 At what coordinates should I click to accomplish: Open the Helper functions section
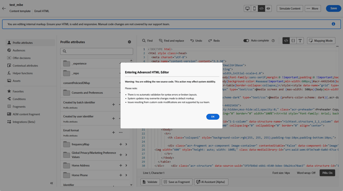[22, 73]
